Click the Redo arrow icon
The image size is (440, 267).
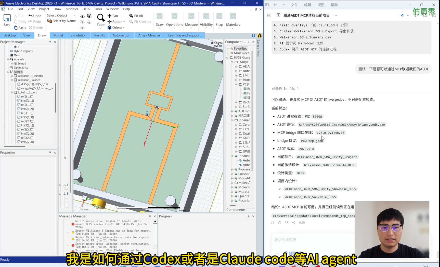pyautogui.click(x=30, y=22)
